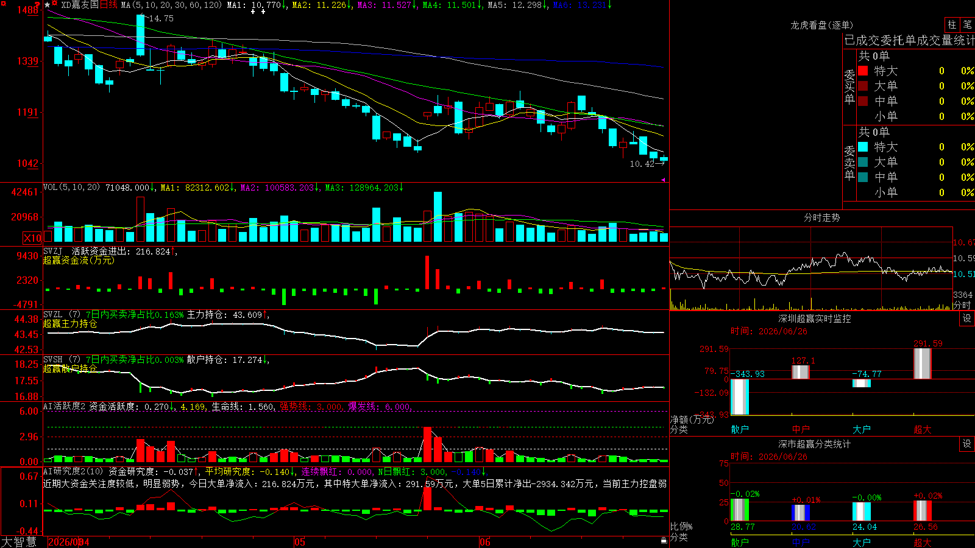Click the MA3: 11.527 value
Viewport: 975px width, 548px height.
click(388, 5)
